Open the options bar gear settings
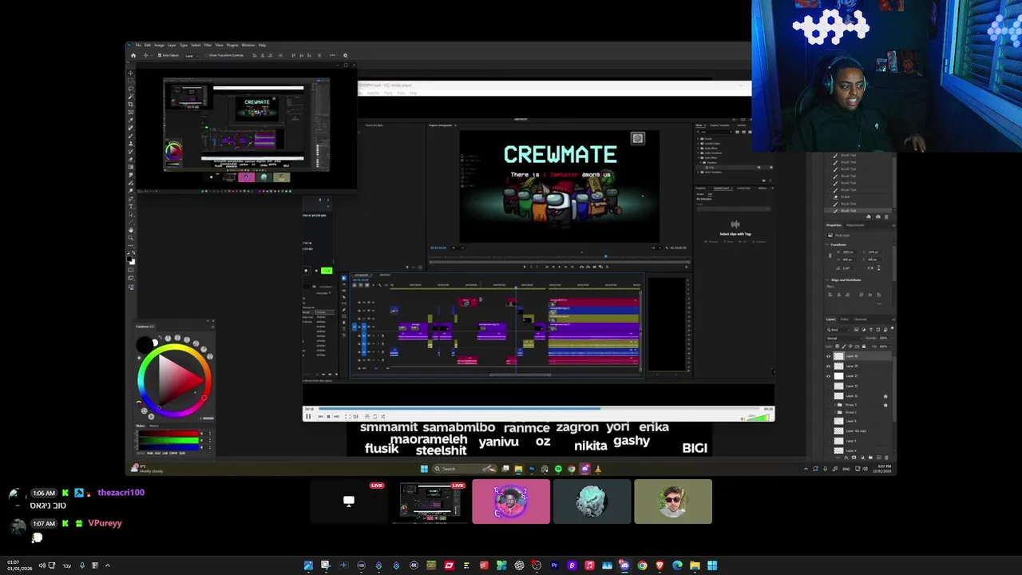1022x575 pixels. (345, 55)
